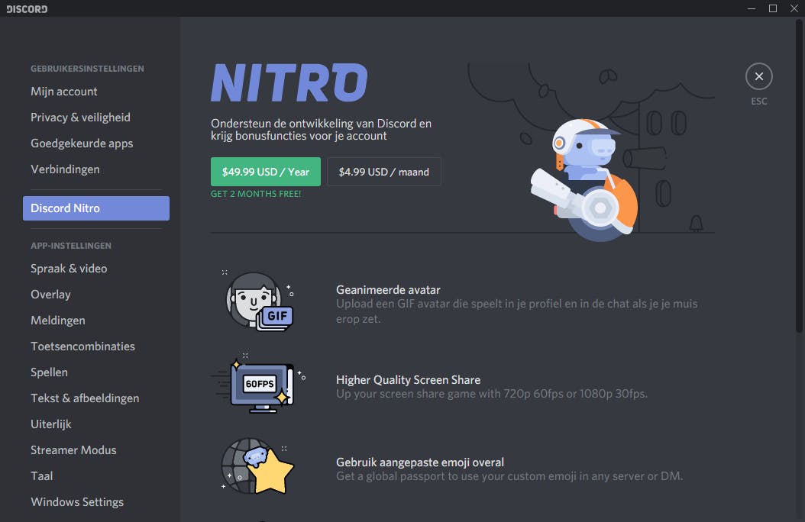This screenshot has width=805, height=522.
Task: Click Higher Quality Screen Share heading
Action: coord(408,380)
